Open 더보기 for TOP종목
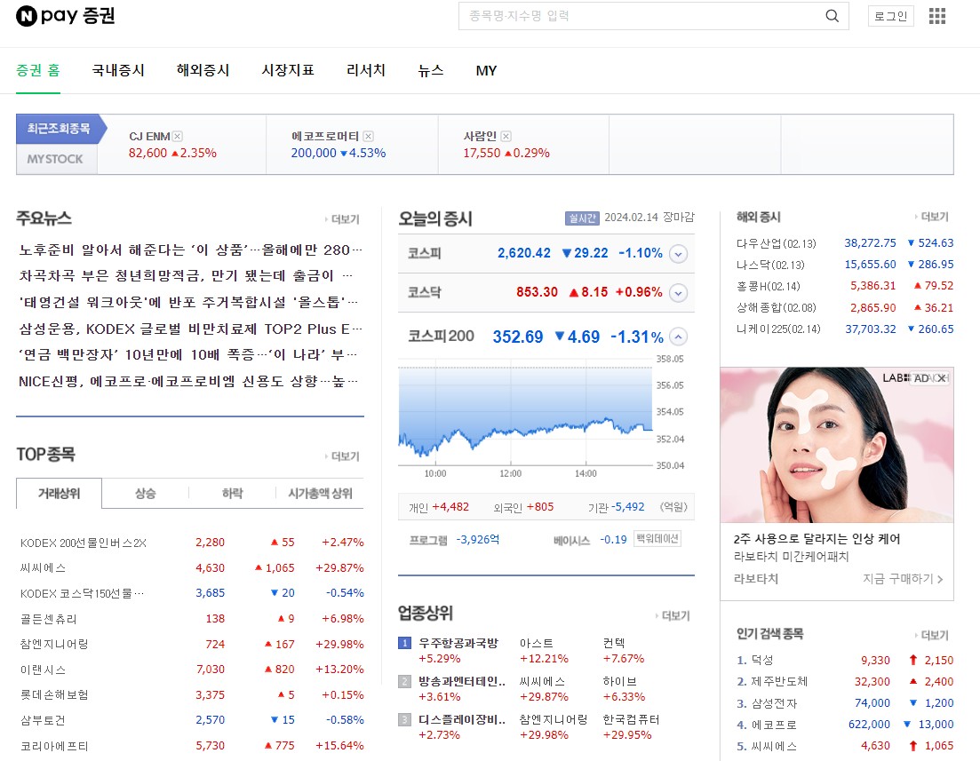The image size is (980, 761). (342, 456)
